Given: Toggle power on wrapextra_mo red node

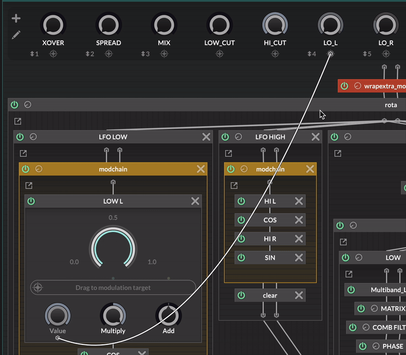Looking at the screenshot, I should click(x=345, y=86).
